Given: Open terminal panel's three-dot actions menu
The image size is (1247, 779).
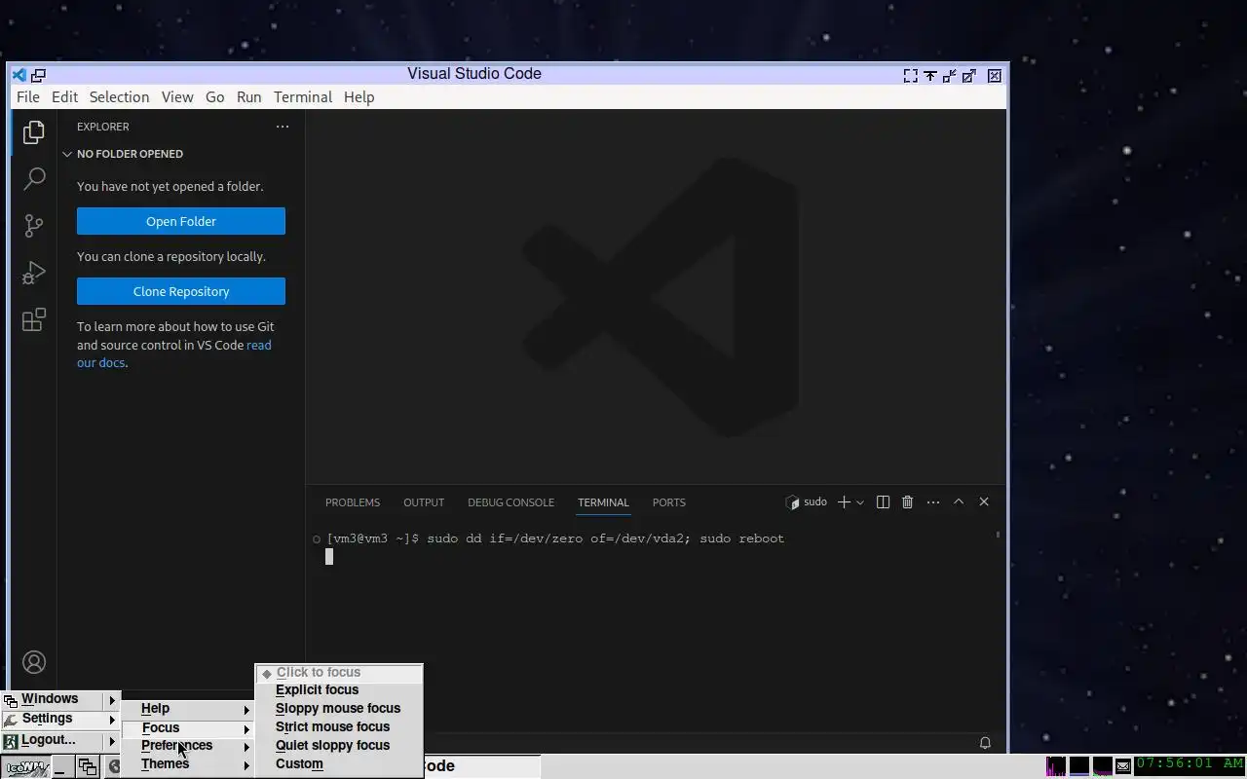Looking at the screenshot, I should coord(933,502).
